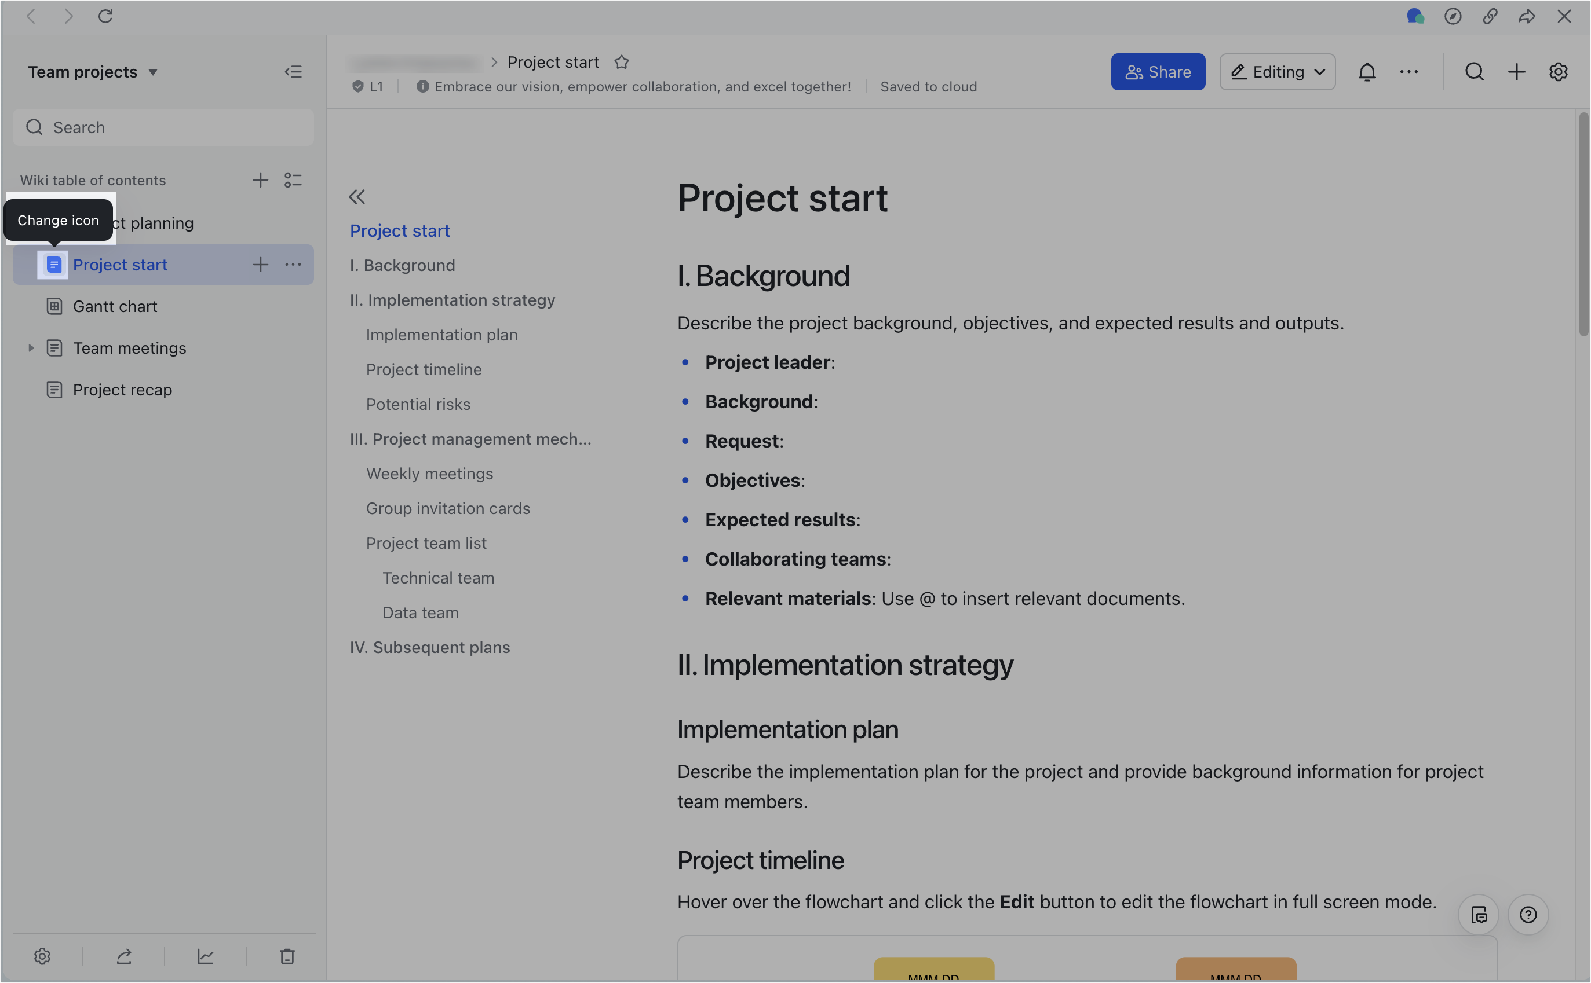Create new item with the plus icon
The width and height of the screenshot is (1591, 983).
(x=1516, y=72)
